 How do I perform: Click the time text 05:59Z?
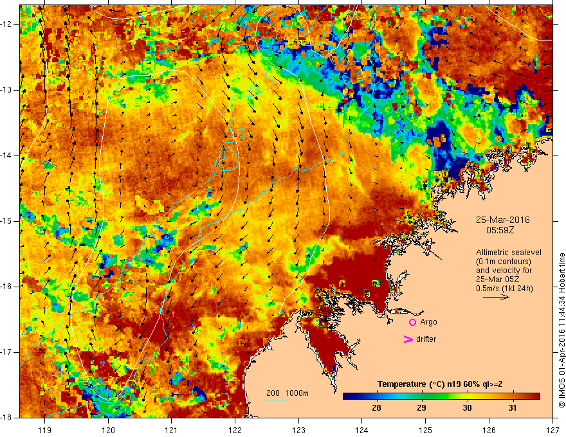500,230
